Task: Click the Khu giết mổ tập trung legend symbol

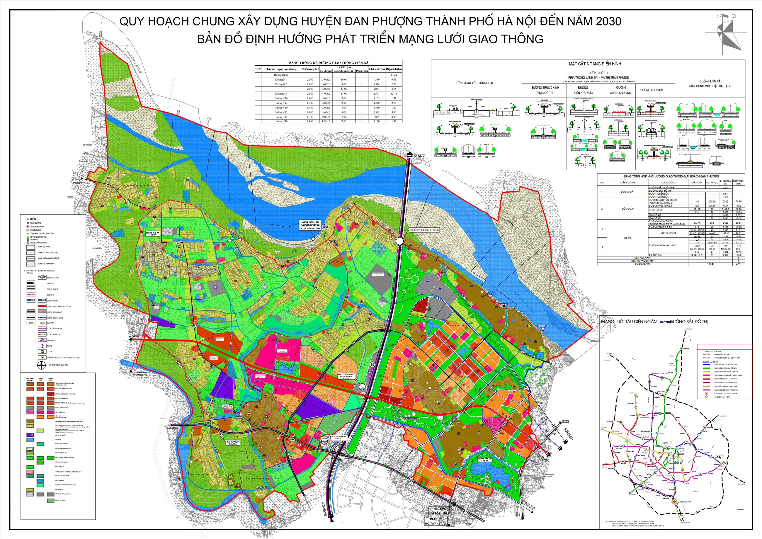Action: (28, 243)
